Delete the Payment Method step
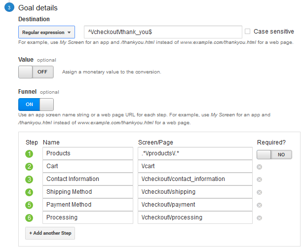305x250 pixels. click(x=259, y=205)
